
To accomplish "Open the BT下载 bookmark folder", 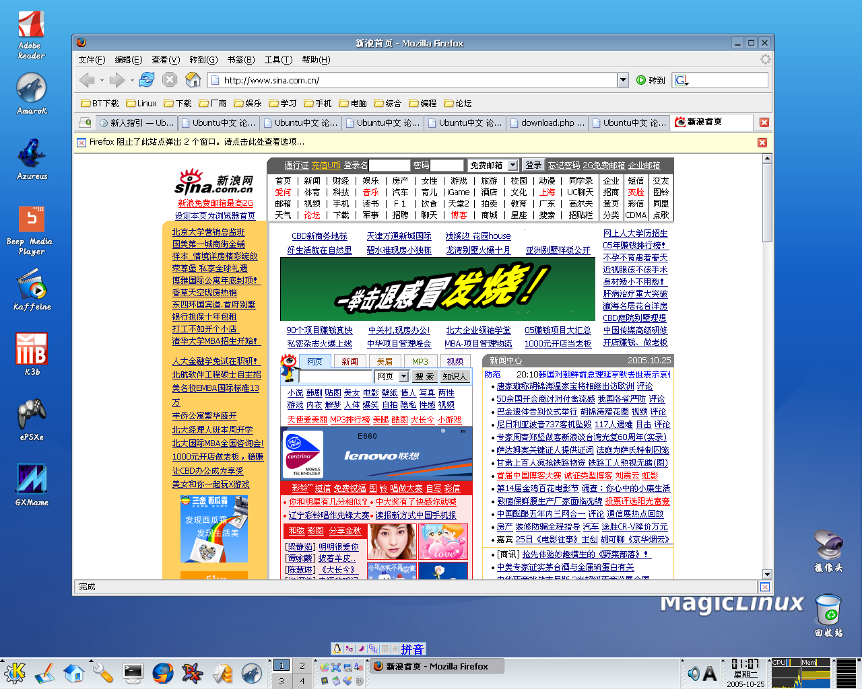I will tap(100, 104).
